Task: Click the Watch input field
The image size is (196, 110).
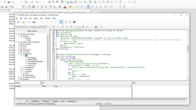Action: 30,83
